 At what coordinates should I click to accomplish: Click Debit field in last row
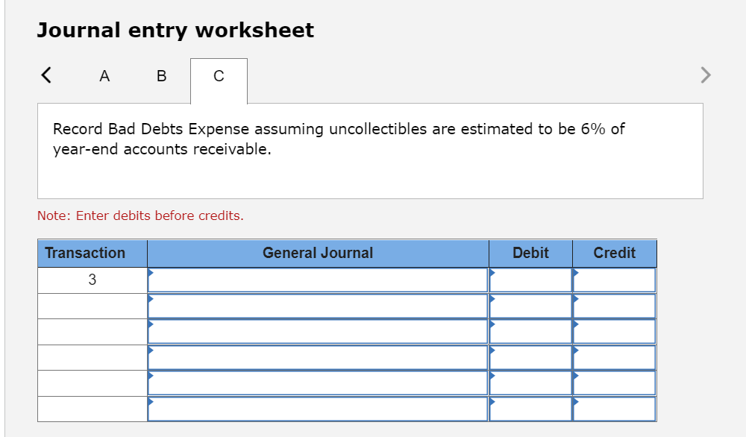(x=530, y=409)
